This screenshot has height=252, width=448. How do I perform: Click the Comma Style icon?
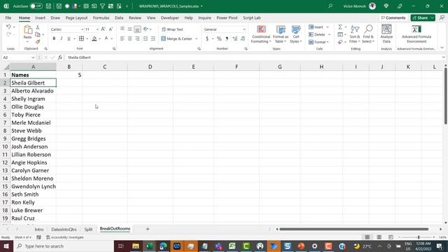point(227,38)
